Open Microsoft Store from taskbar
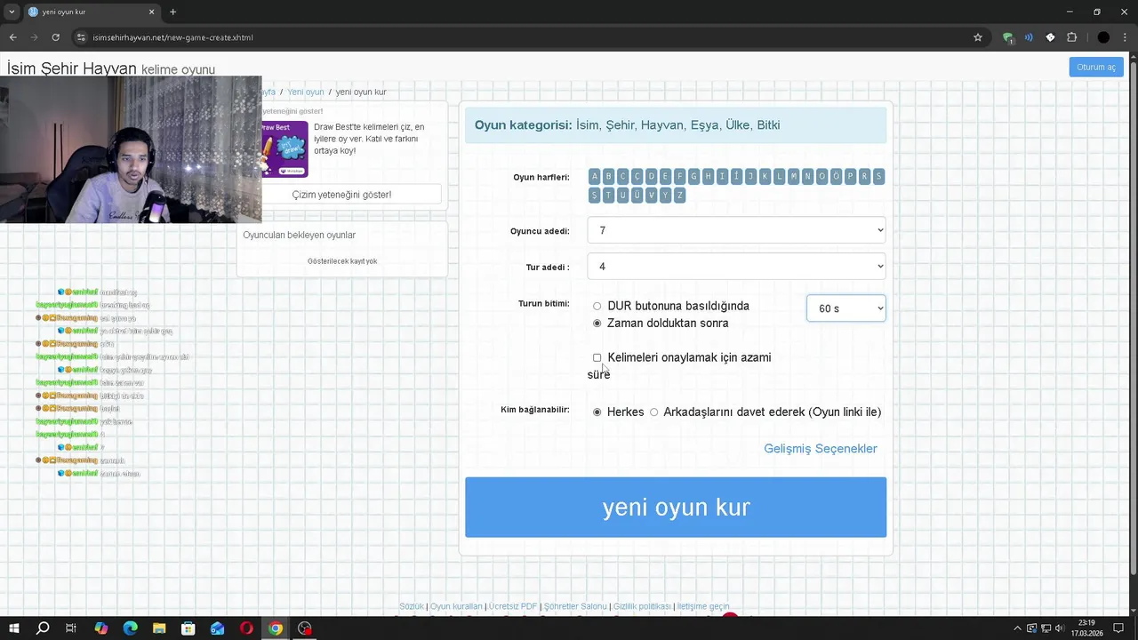 pyautogui.click(x=188, y=628)
